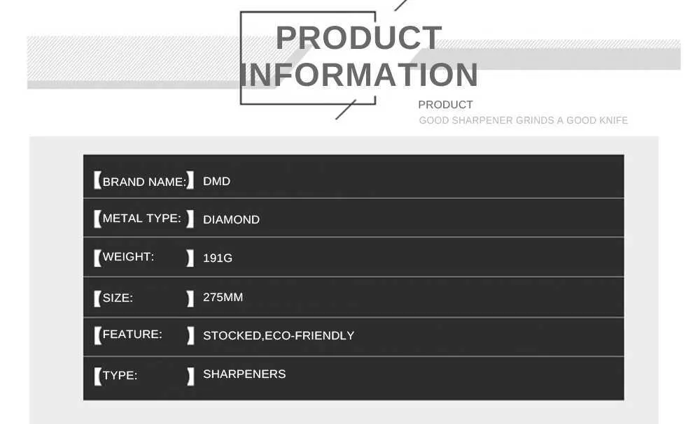Click the right bracket after METAL TYPE
Viewport: 700px width, 424px height.
(x=190, y=219)
